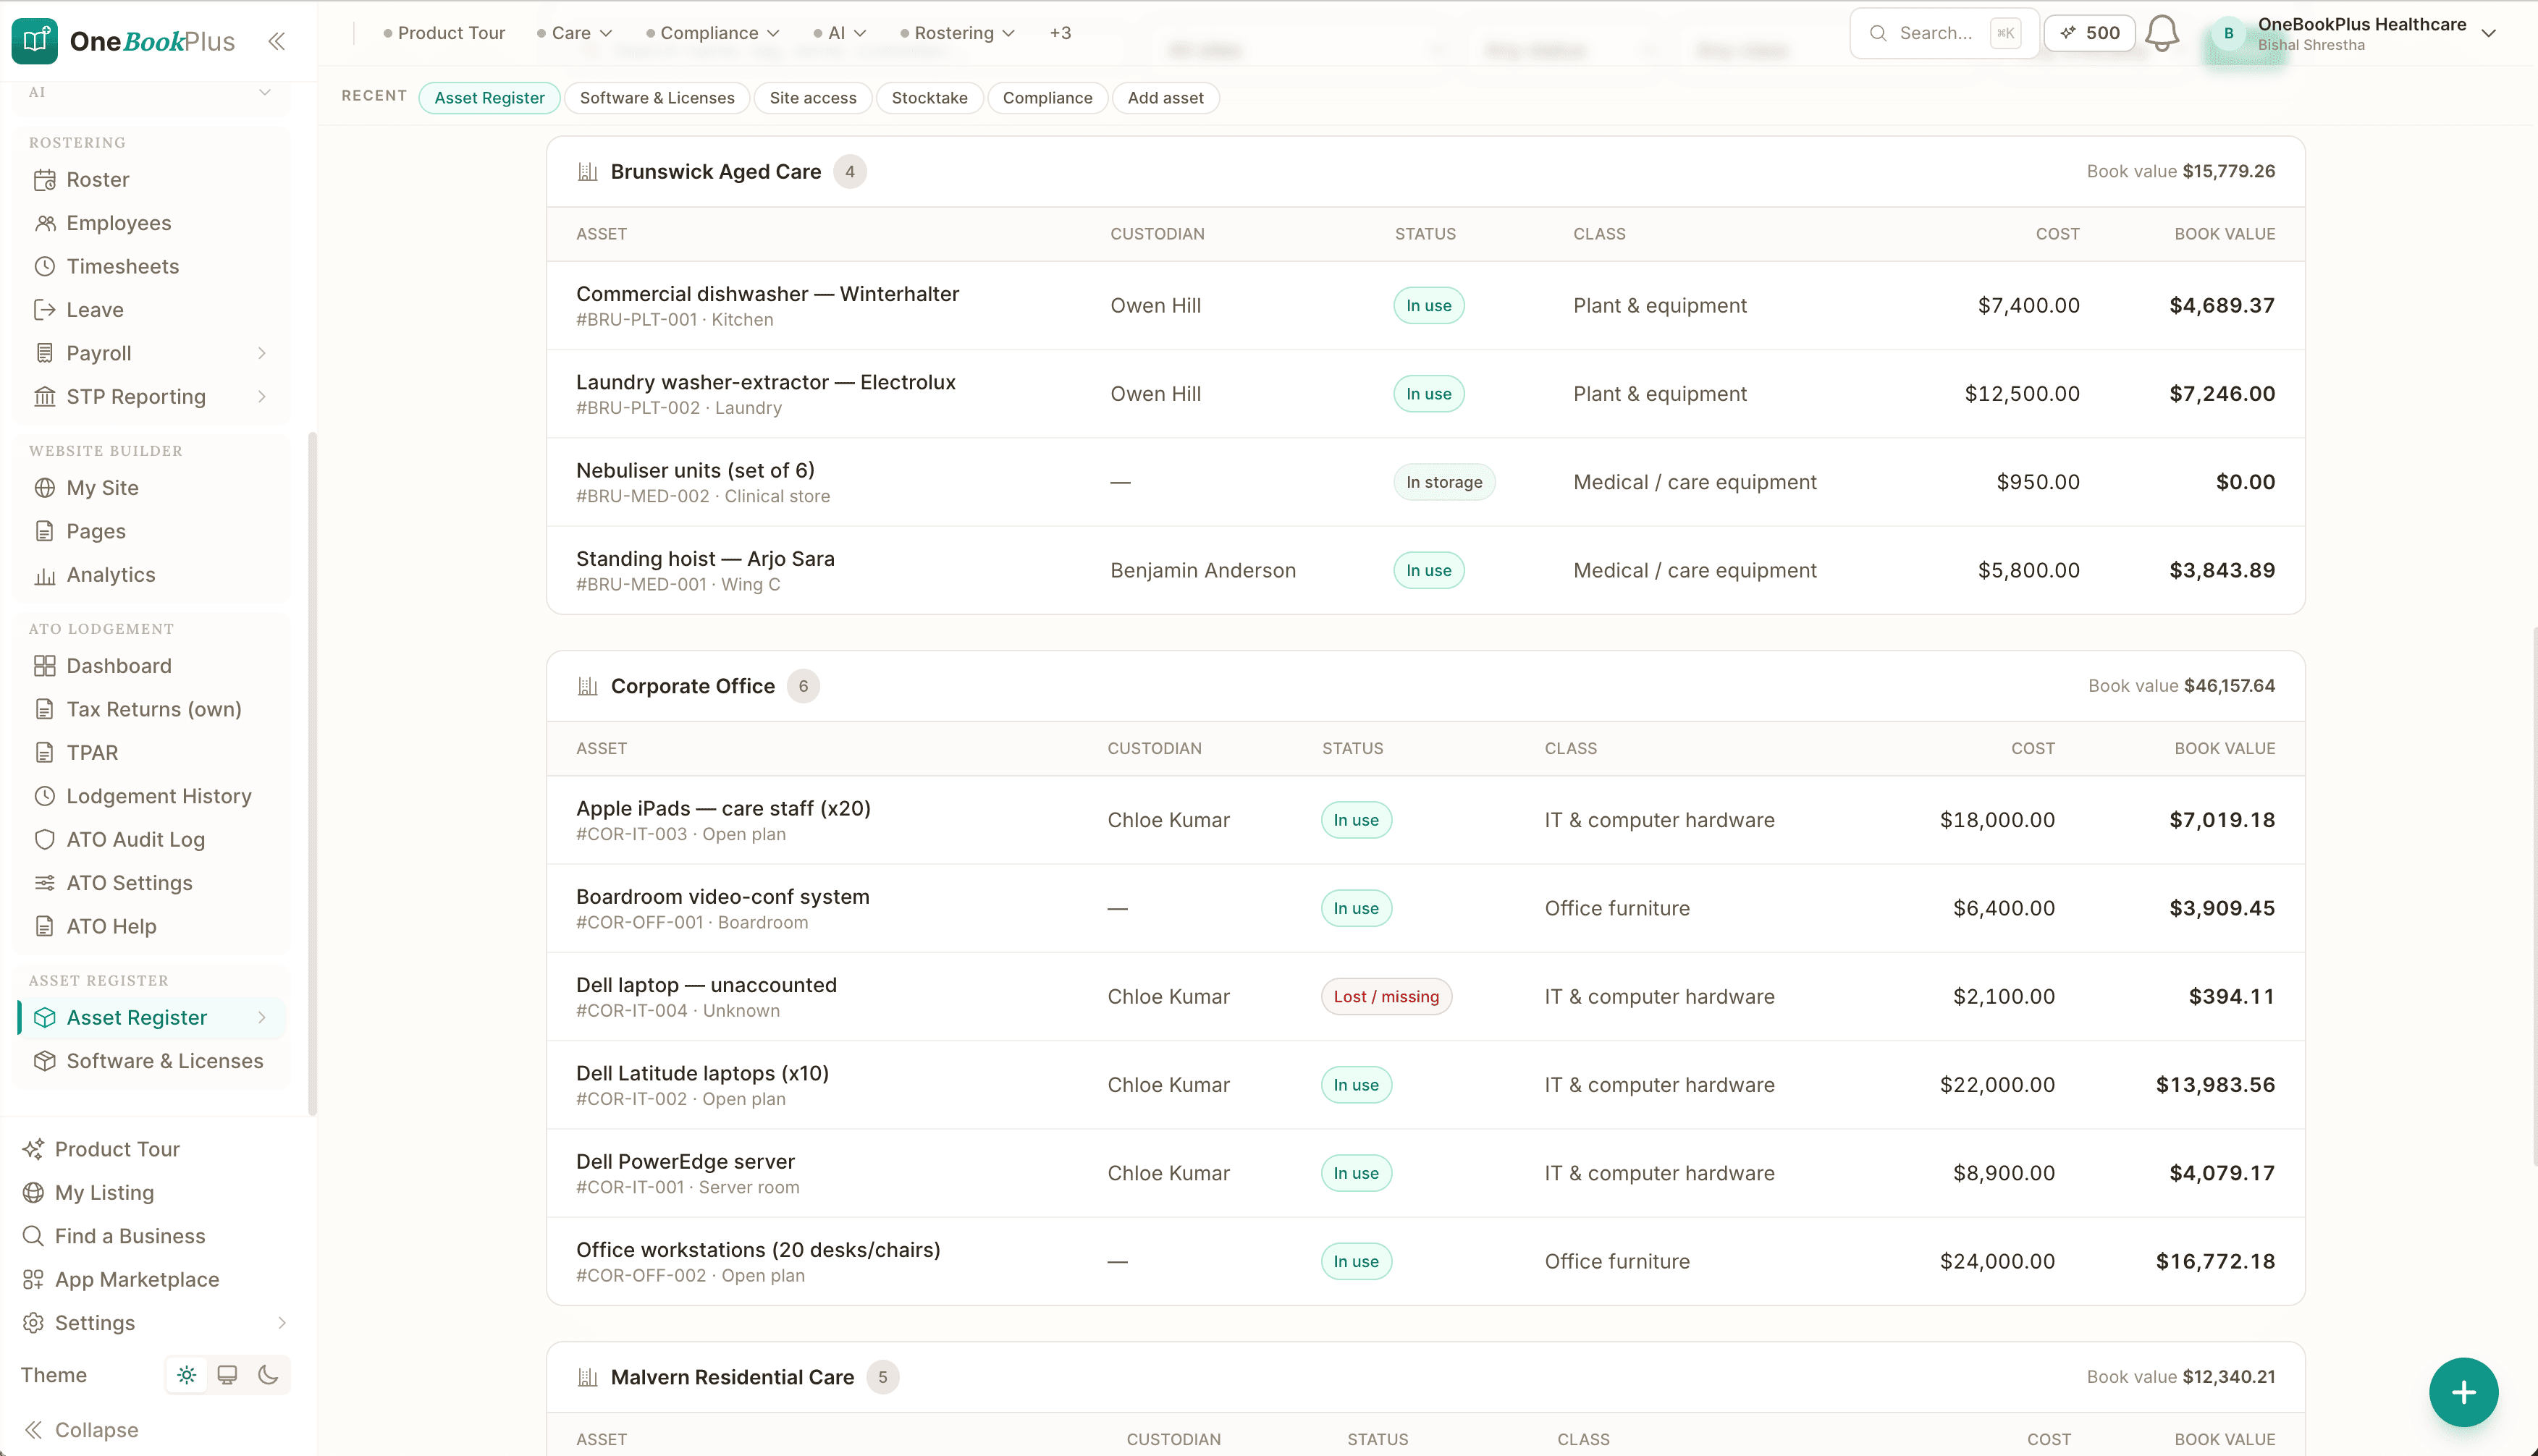Open the Care dropdown menu
The width and height of the screenshot is (2538, 1456).
575,33
